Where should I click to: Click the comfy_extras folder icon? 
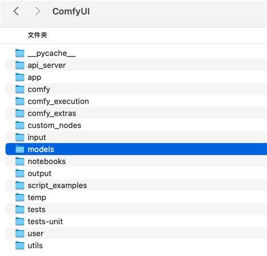coord(20,113)
